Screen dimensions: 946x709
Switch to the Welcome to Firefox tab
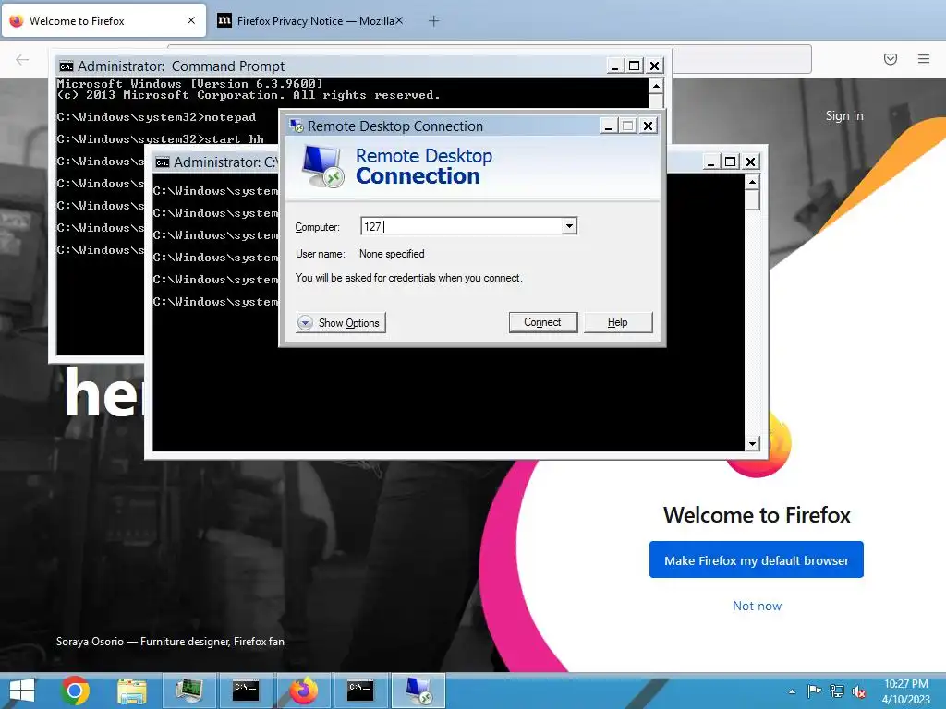103,20
